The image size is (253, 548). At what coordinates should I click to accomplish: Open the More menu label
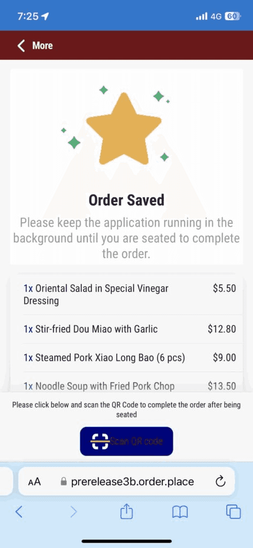click(x=42, y=45)
